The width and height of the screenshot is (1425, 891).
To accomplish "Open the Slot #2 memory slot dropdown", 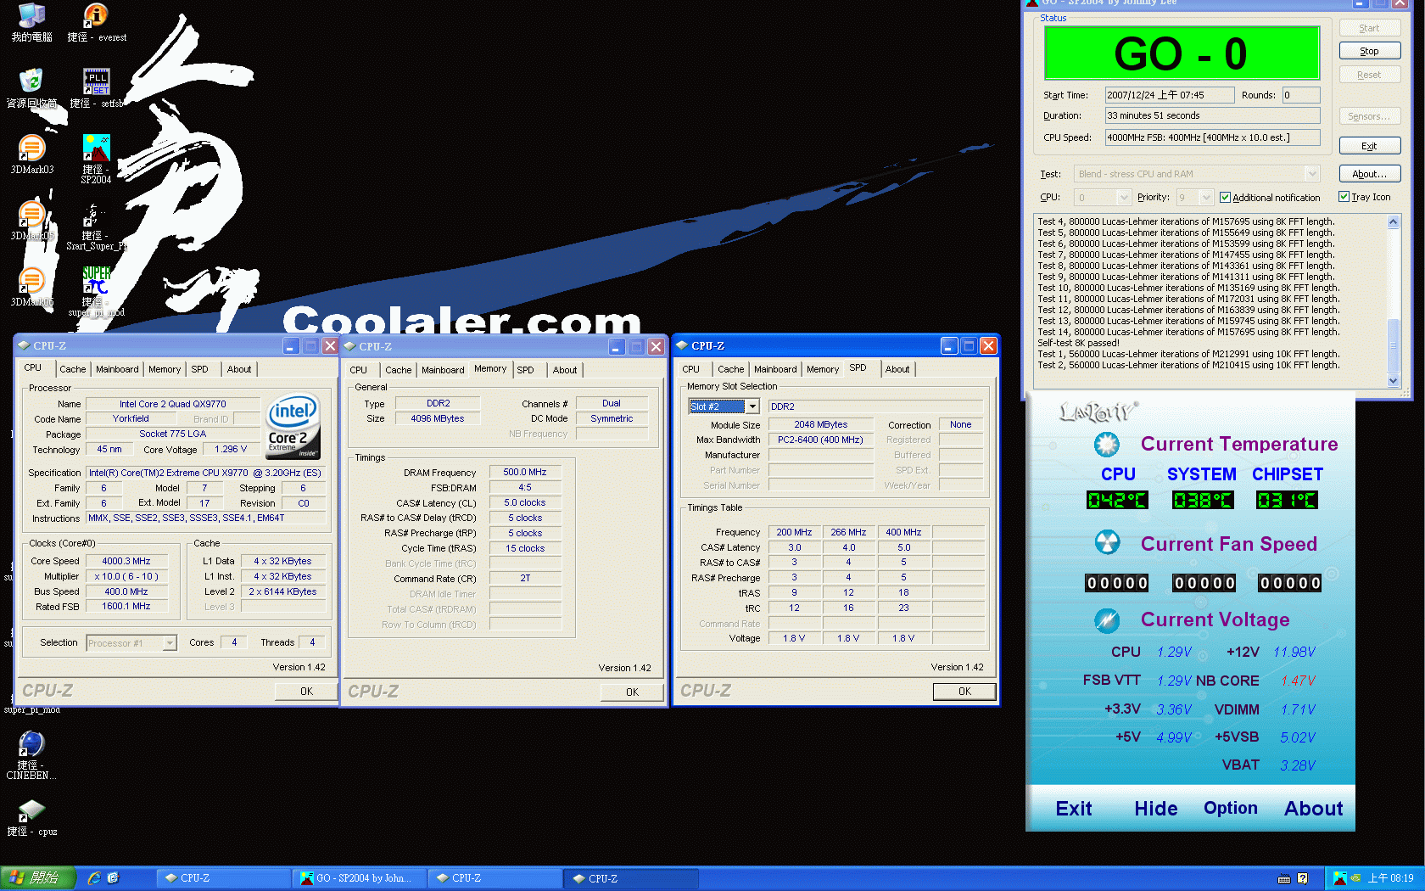I will point(752,406).
